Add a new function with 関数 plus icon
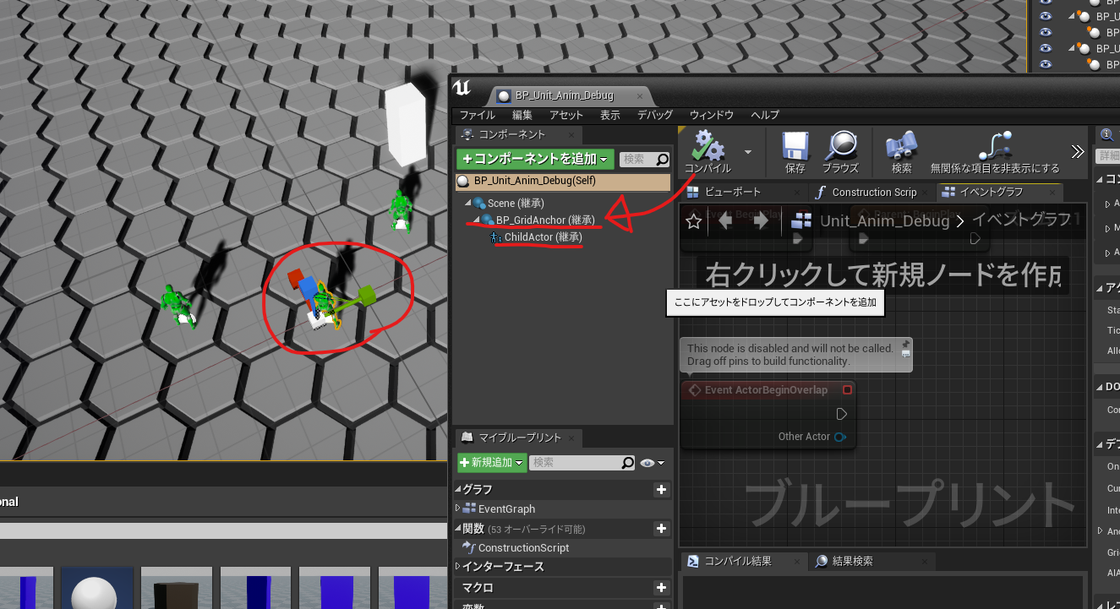Viewport: 1120px width, 609px height. click(661, 529)
